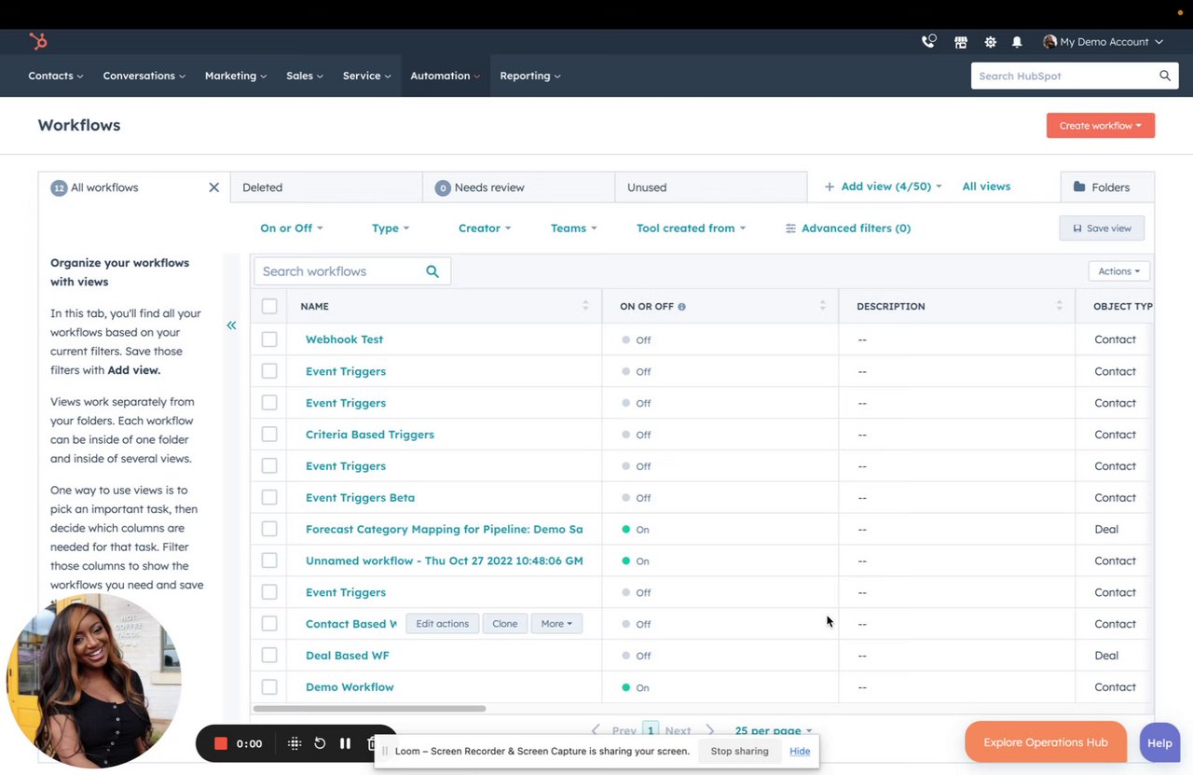Viewport: 1193px width, 775px height.
Task: Open Advanced filters (0)
Action: [x=848, y=228]
